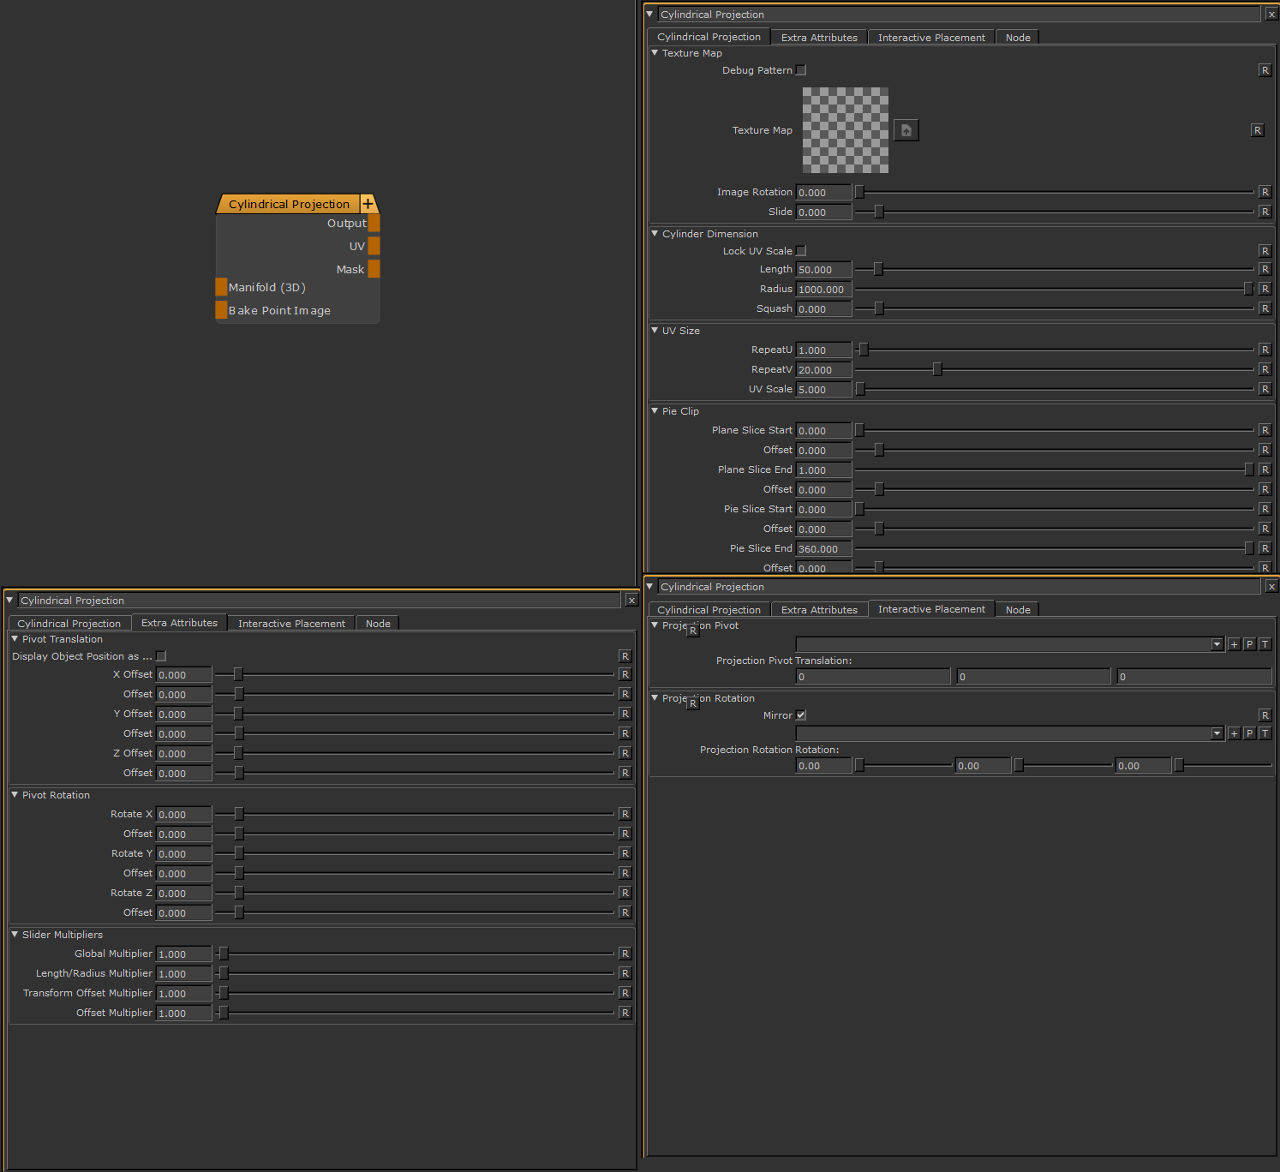Click the Texture Map file browse icon
The image size is (1280, 1172).
[x=906, y=130]
